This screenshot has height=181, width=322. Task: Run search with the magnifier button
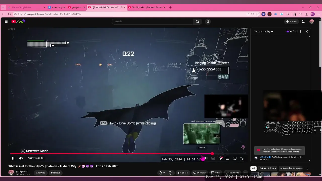coord(197,22)
